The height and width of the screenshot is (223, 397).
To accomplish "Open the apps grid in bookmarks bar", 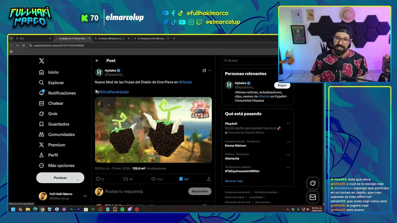I will (11, 52).
